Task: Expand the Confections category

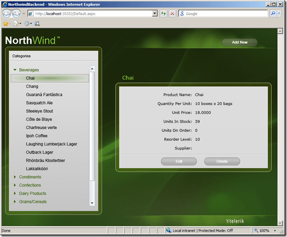Action: coord(15,185)
